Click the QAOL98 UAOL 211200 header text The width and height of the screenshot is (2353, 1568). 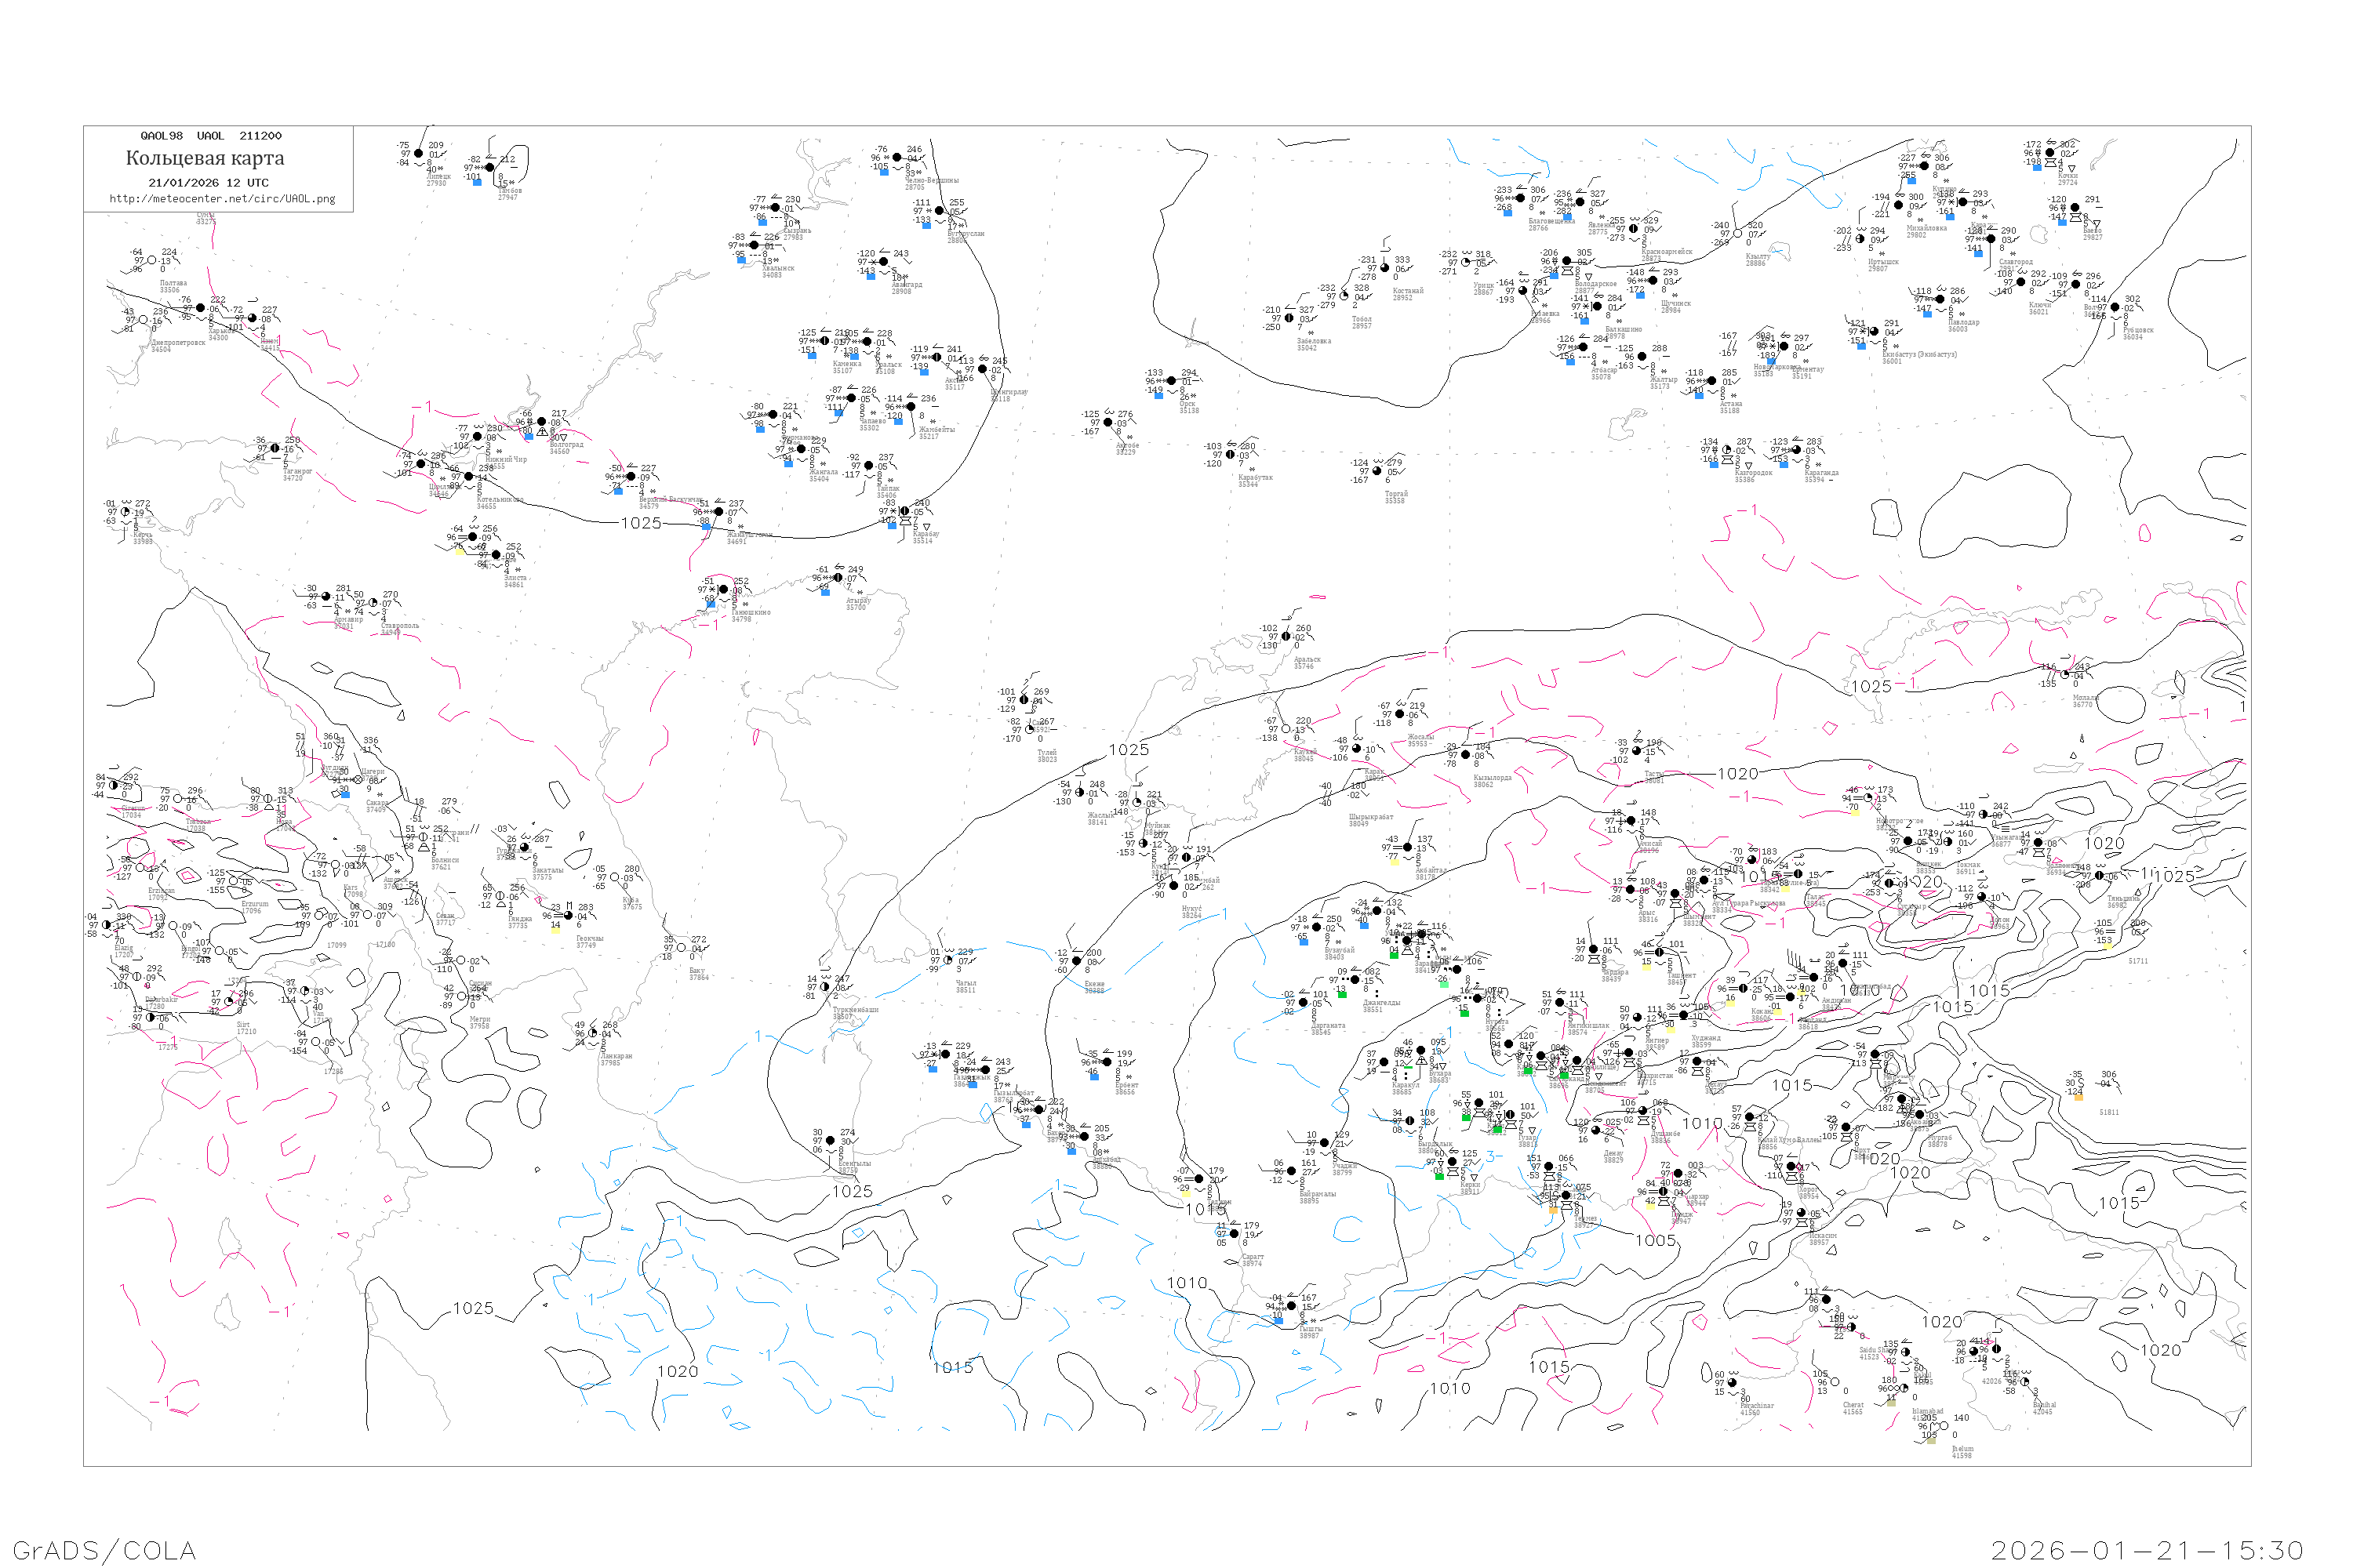tap(211, 136)
